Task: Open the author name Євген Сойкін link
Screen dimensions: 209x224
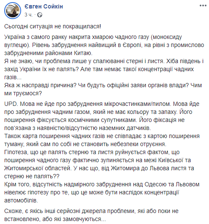Action: pos(43,6)
